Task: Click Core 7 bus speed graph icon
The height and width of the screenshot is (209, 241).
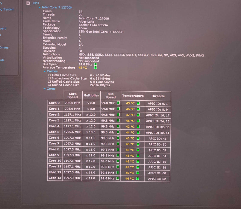Action: coord(118,144)
